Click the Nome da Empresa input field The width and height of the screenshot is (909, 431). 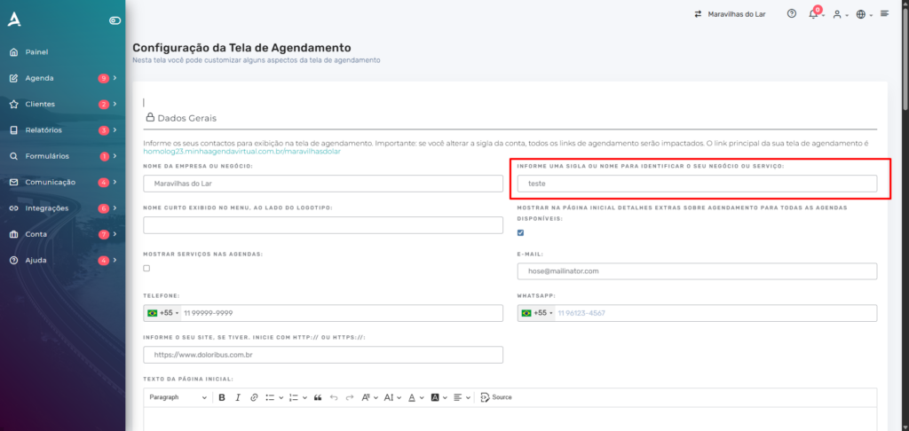tap(323, 184)
